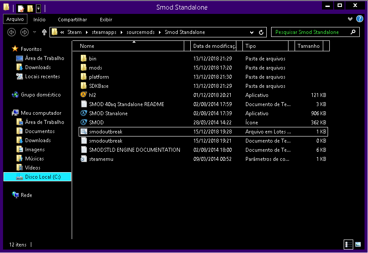Image resolution: width=368 pixels, height=253 pixels.
Task: Go up one folder level
Action: point(44,32)
